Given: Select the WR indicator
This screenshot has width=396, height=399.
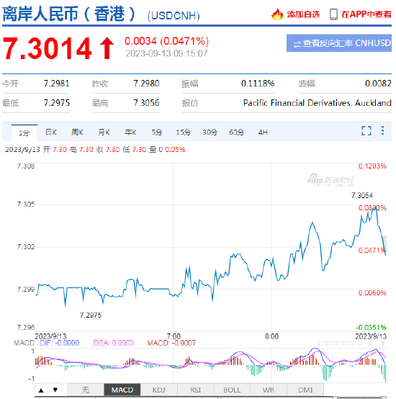Looking at the screenshot, I should point(269,390).
